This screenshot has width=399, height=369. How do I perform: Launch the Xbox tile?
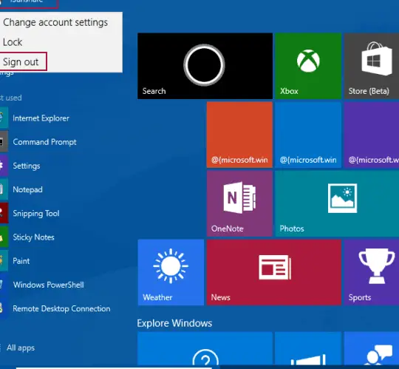[308, 66]
